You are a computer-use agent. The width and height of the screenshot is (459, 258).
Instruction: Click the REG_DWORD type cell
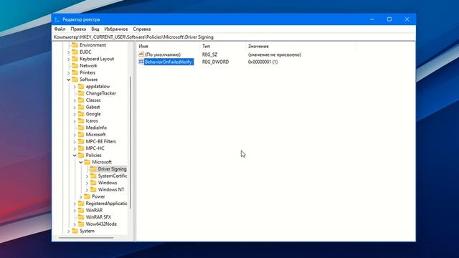[x=215, y=62]
